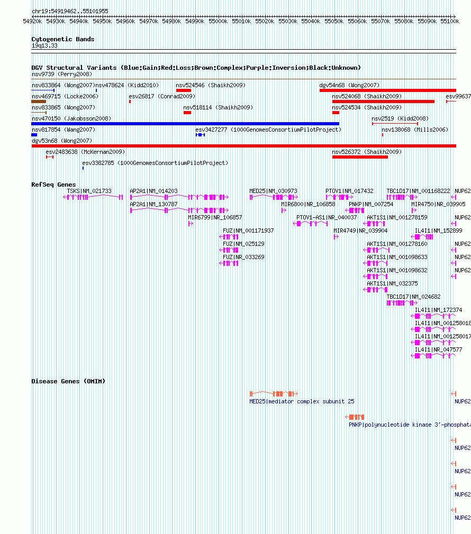471x534 pixels.
Task: Click the IL4I1 NM_172374 gene glyph
Action: 433,316
